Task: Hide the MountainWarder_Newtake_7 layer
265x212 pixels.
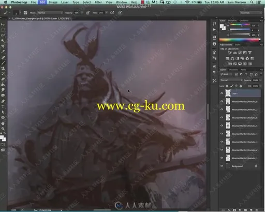Action: (x=222, y=109)
